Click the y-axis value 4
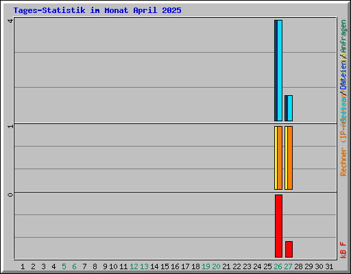Image resolution: width=351 pixels, height=274 pixels. point(10,21)
